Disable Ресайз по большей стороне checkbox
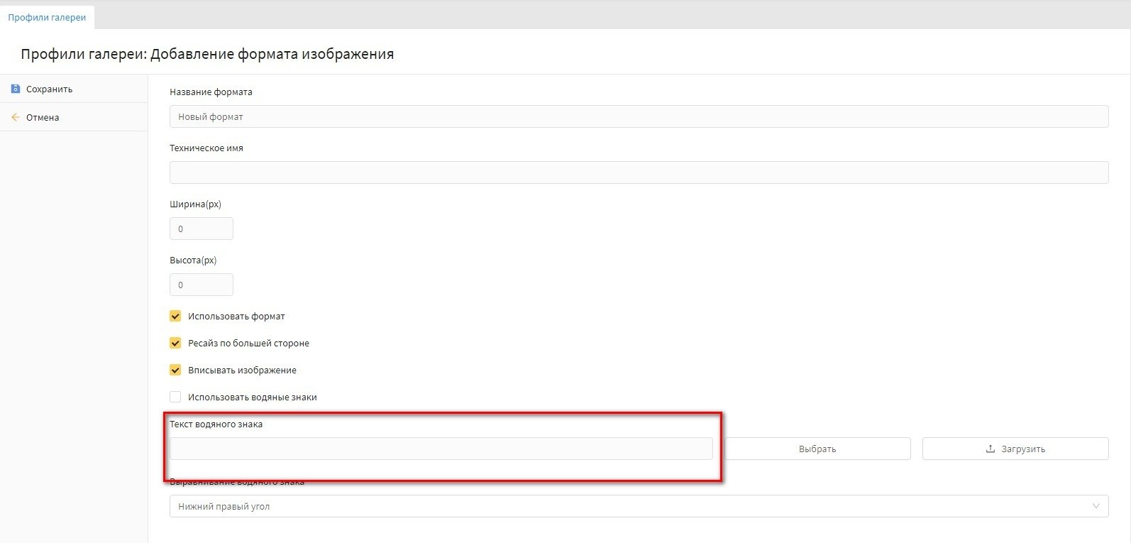The width and height of the screenshot is (1131, 543). pyautogui.click(x=175, y=343)
